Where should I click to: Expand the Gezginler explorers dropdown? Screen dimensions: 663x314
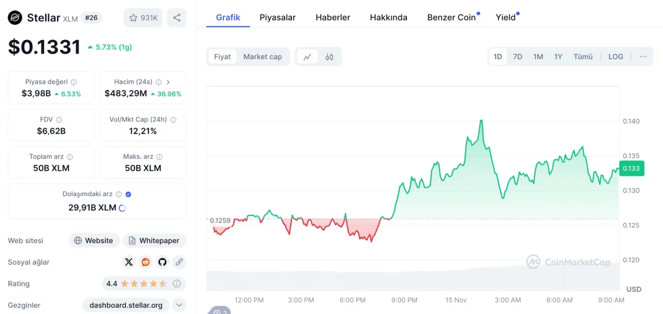point(179,305)
